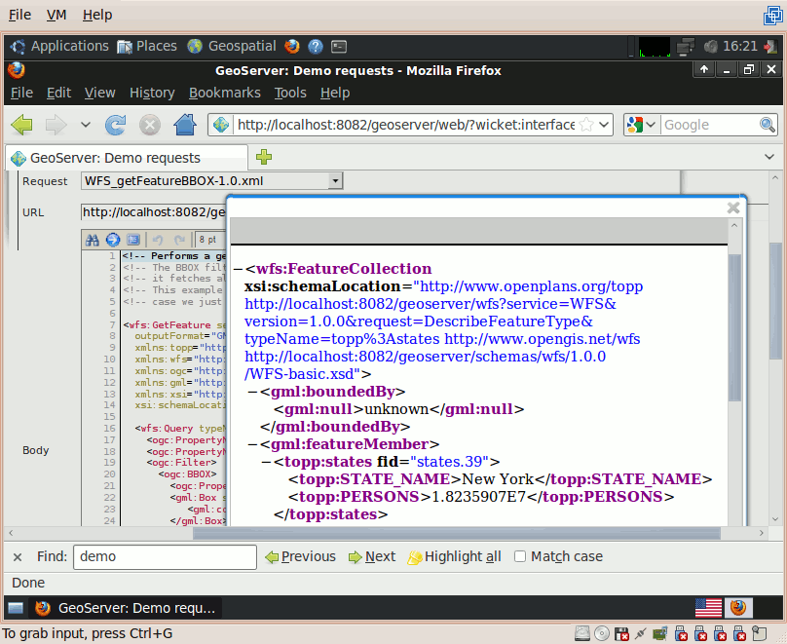The image size is (787, 644).
Task: Close the XML response popup
Action: (x=733, y=208)
